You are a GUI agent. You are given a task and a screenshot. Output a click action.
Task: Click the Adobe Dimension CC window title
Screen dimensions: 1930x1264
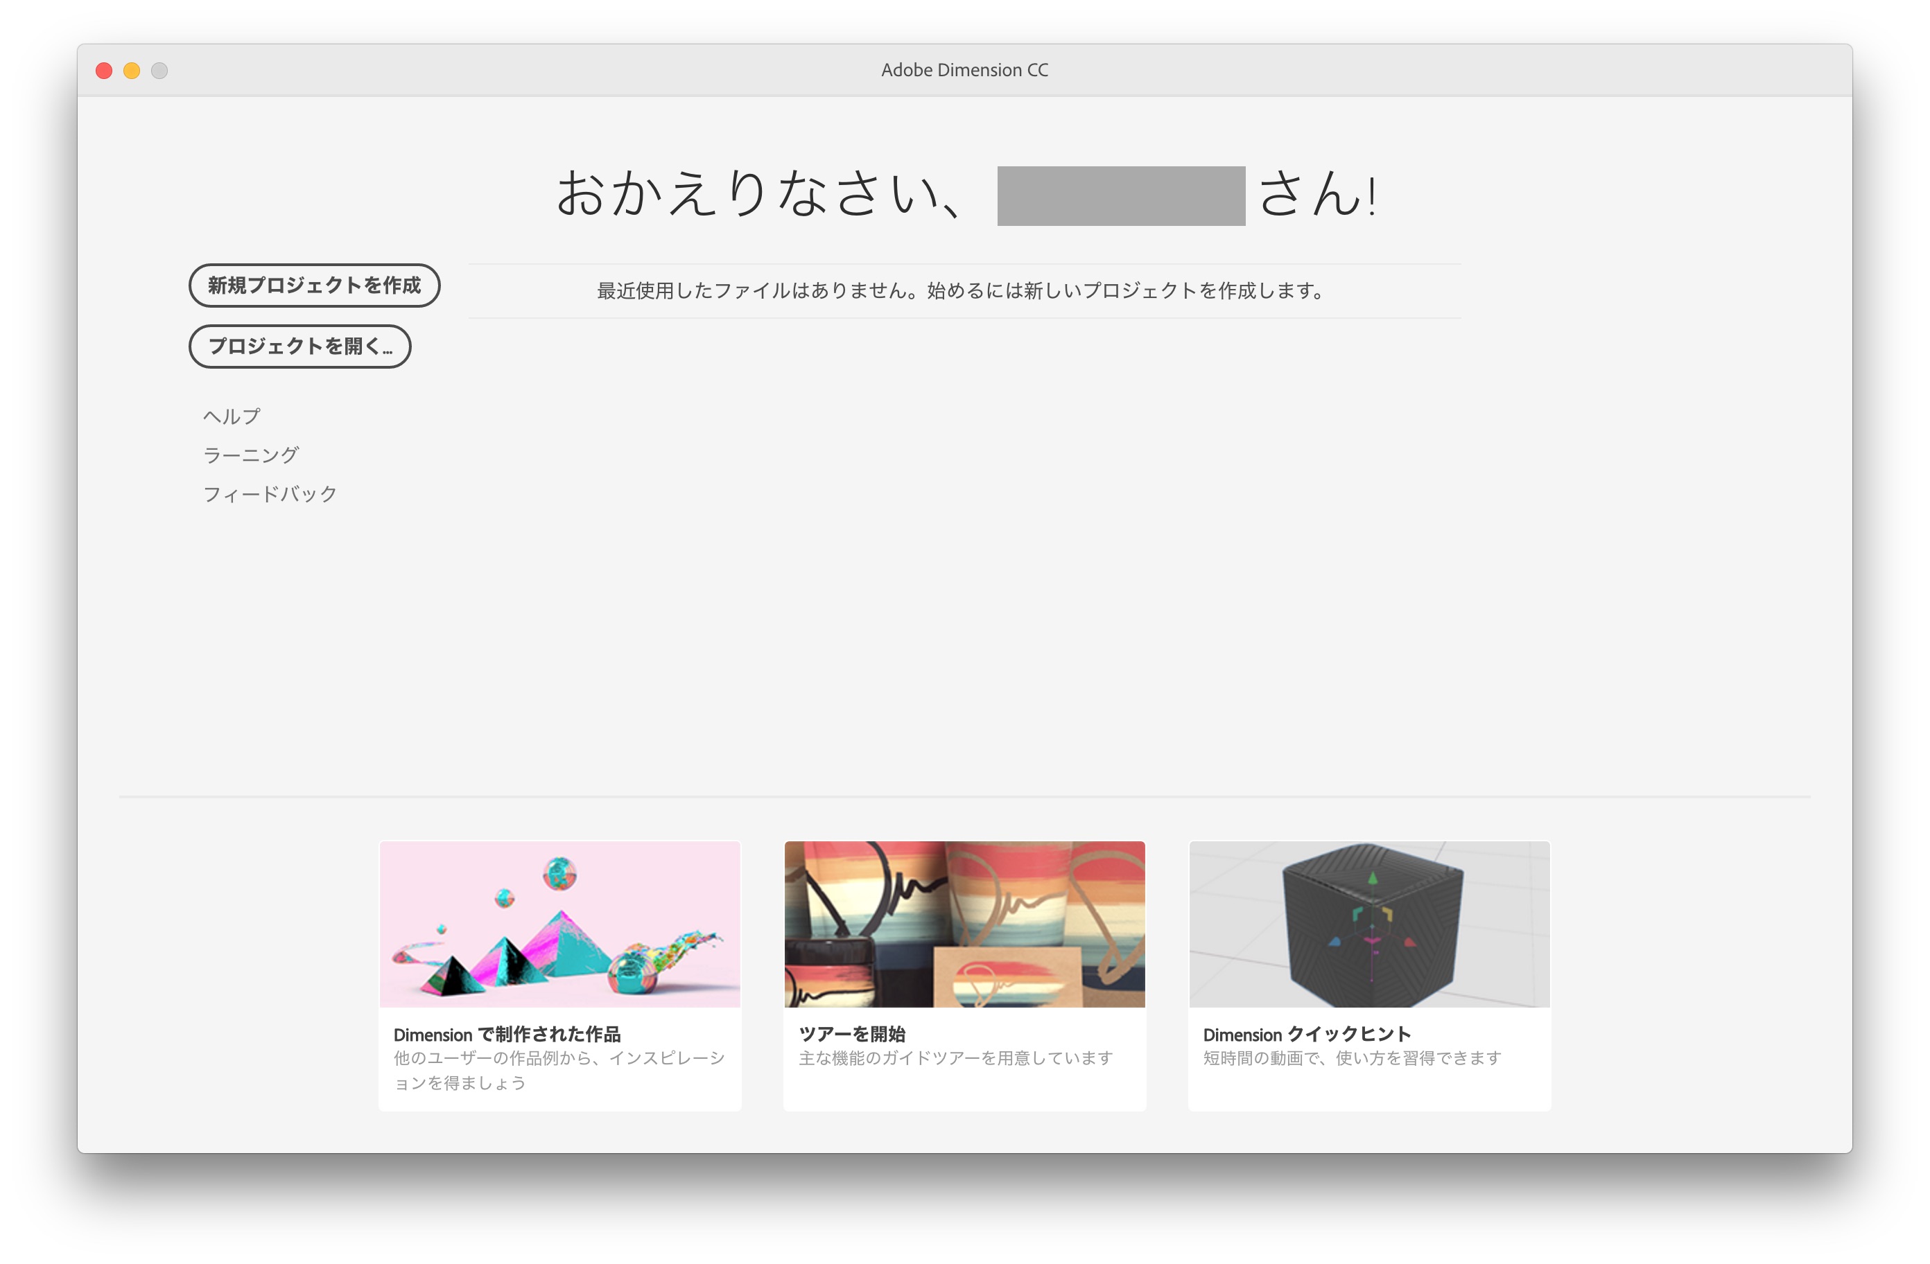tap(964, 70)
